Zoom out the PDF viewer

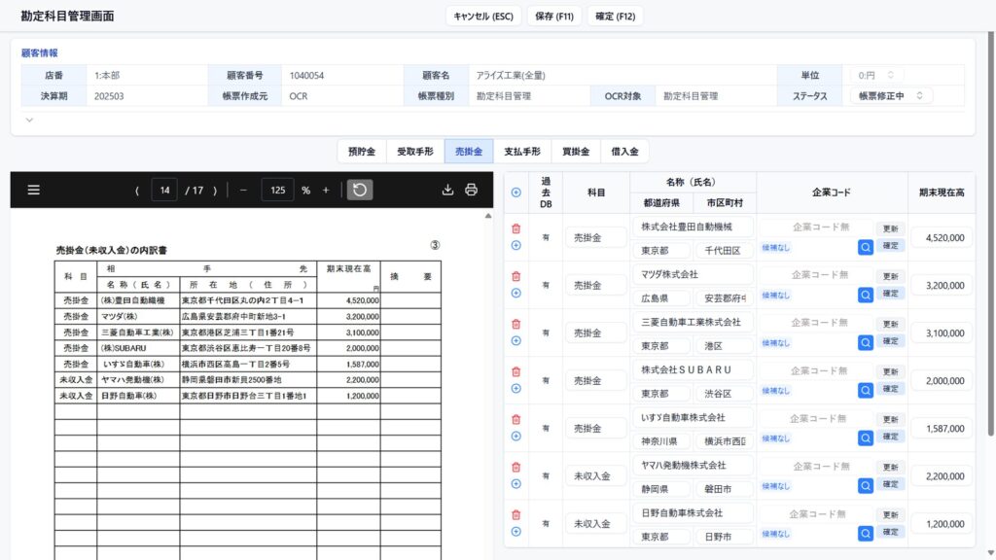click(x=243, y=191)
